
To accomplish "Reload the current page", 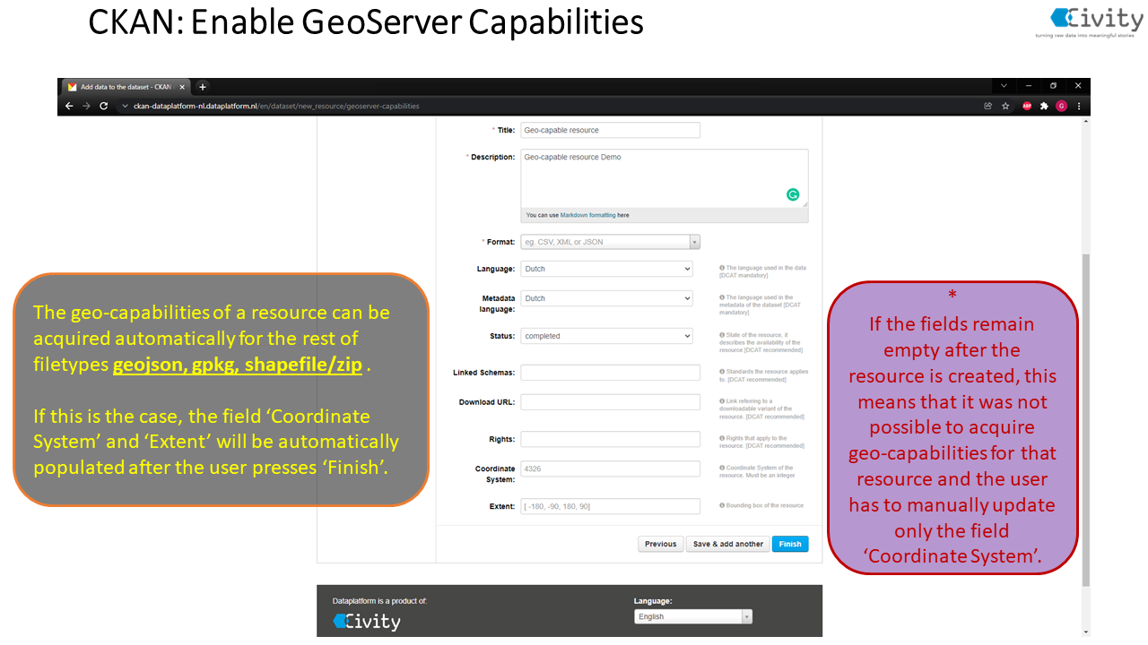I will (103, 106).
